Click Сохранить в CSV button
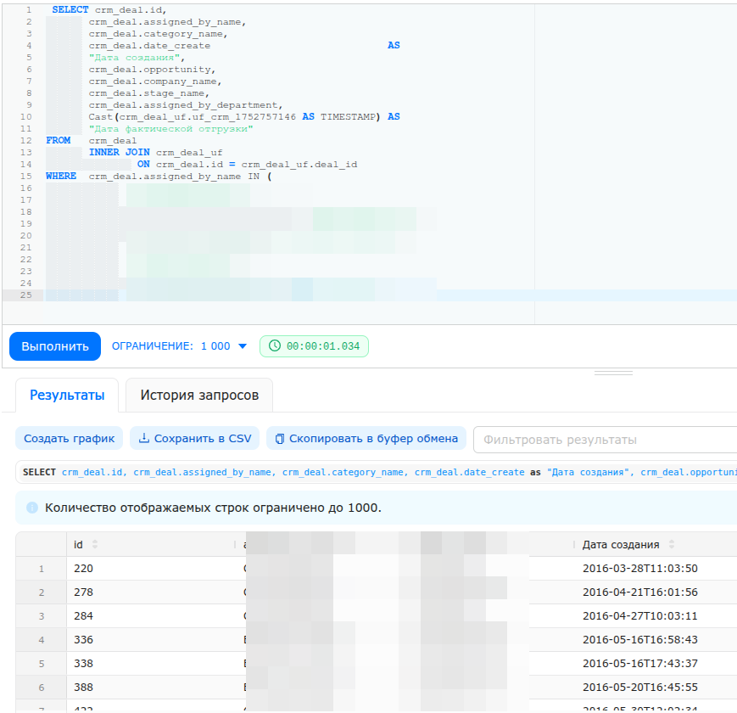Viewport: 737px width, 713px height. pos(194,438)
